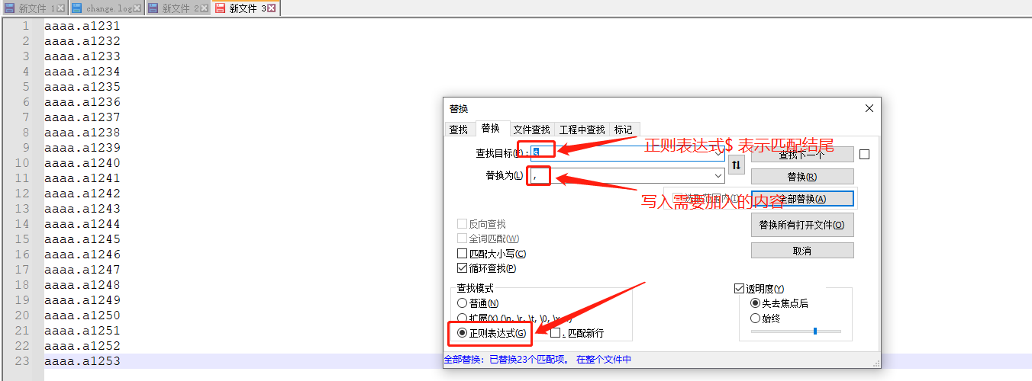This screenshot has height=381, width=1032.
Task: Choose the 失去焦点后 transparency option
Action: click(x=756, y=303)
